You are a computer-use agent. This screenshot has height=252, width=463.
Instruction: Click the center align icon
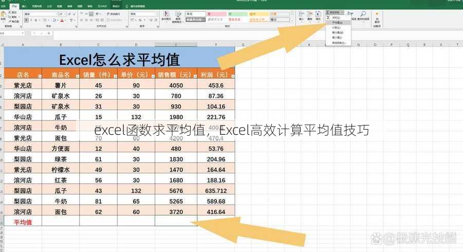coord(86,20)
